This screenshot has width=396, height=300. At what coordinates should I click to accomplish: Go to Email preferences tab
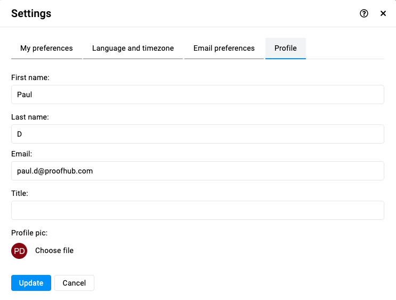click(224, 49)
